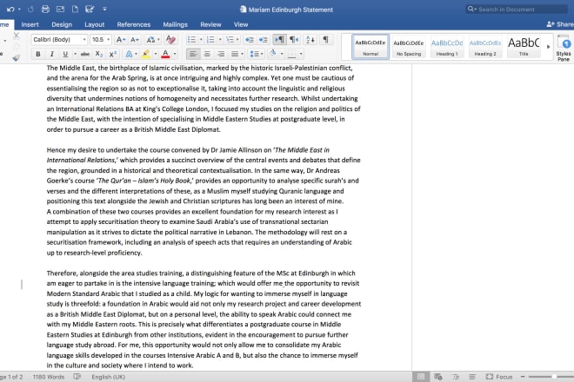The image size is (574, 382).
Task: Click the Undo icon in title bar
Action: (10, 10)
